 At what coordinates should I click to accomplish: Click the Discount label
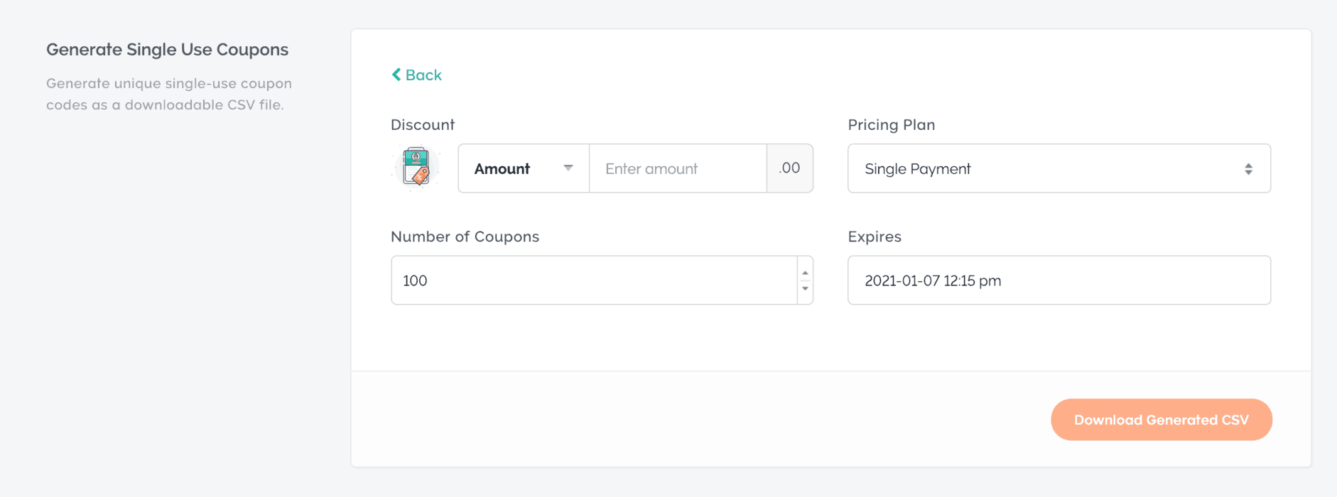[x=423, y=124]
